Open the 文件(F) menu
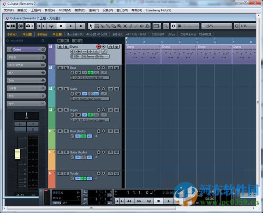This screenshot has width=263, height=213. click(9, 10)
